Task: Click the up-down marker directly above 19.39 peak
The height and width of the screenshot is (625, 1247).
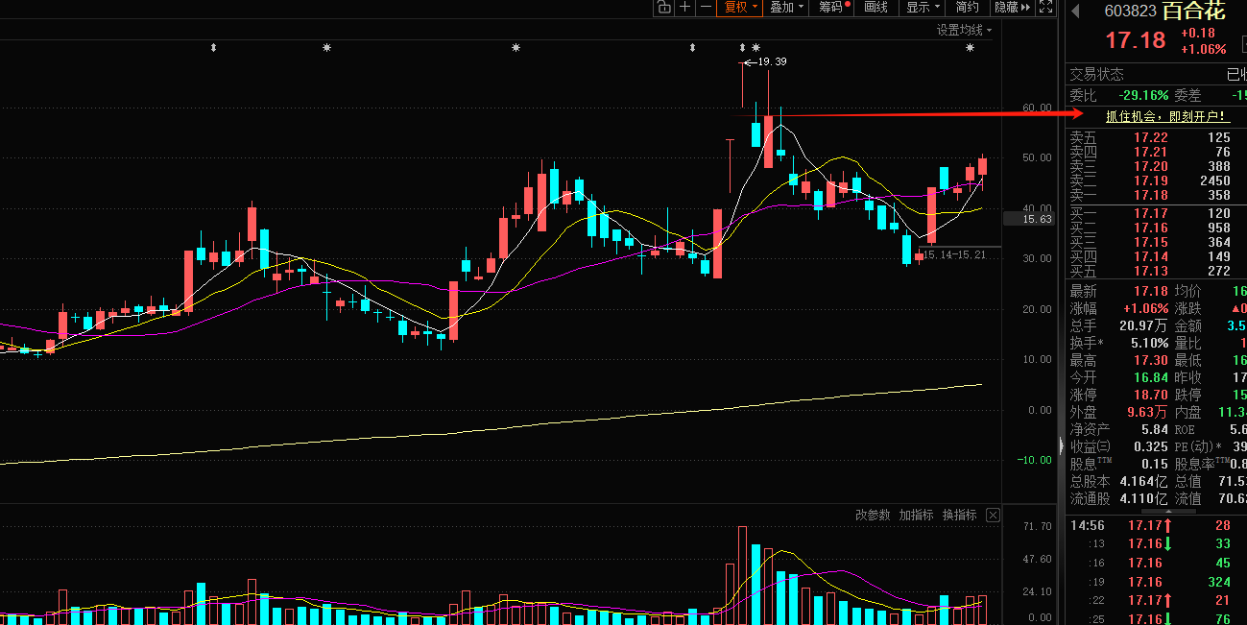Action: [x=742, y=47]
